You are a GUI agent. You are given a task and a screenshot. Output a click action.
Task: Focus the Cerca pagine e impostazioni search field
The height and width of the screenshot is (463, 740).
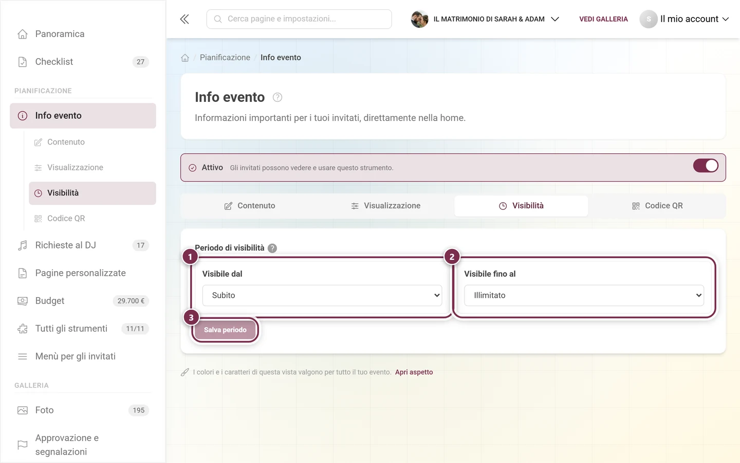pyautogui.click(x=299, y=19)
